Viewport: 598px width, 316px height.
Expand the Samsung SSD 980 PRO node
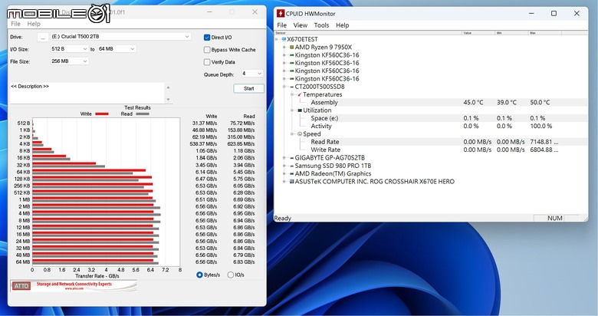(284, 166)
